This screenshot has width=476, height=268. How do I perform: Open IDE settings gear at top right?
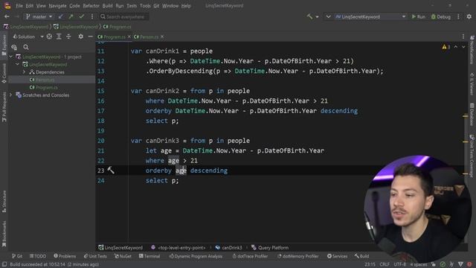tap(469, 16)
